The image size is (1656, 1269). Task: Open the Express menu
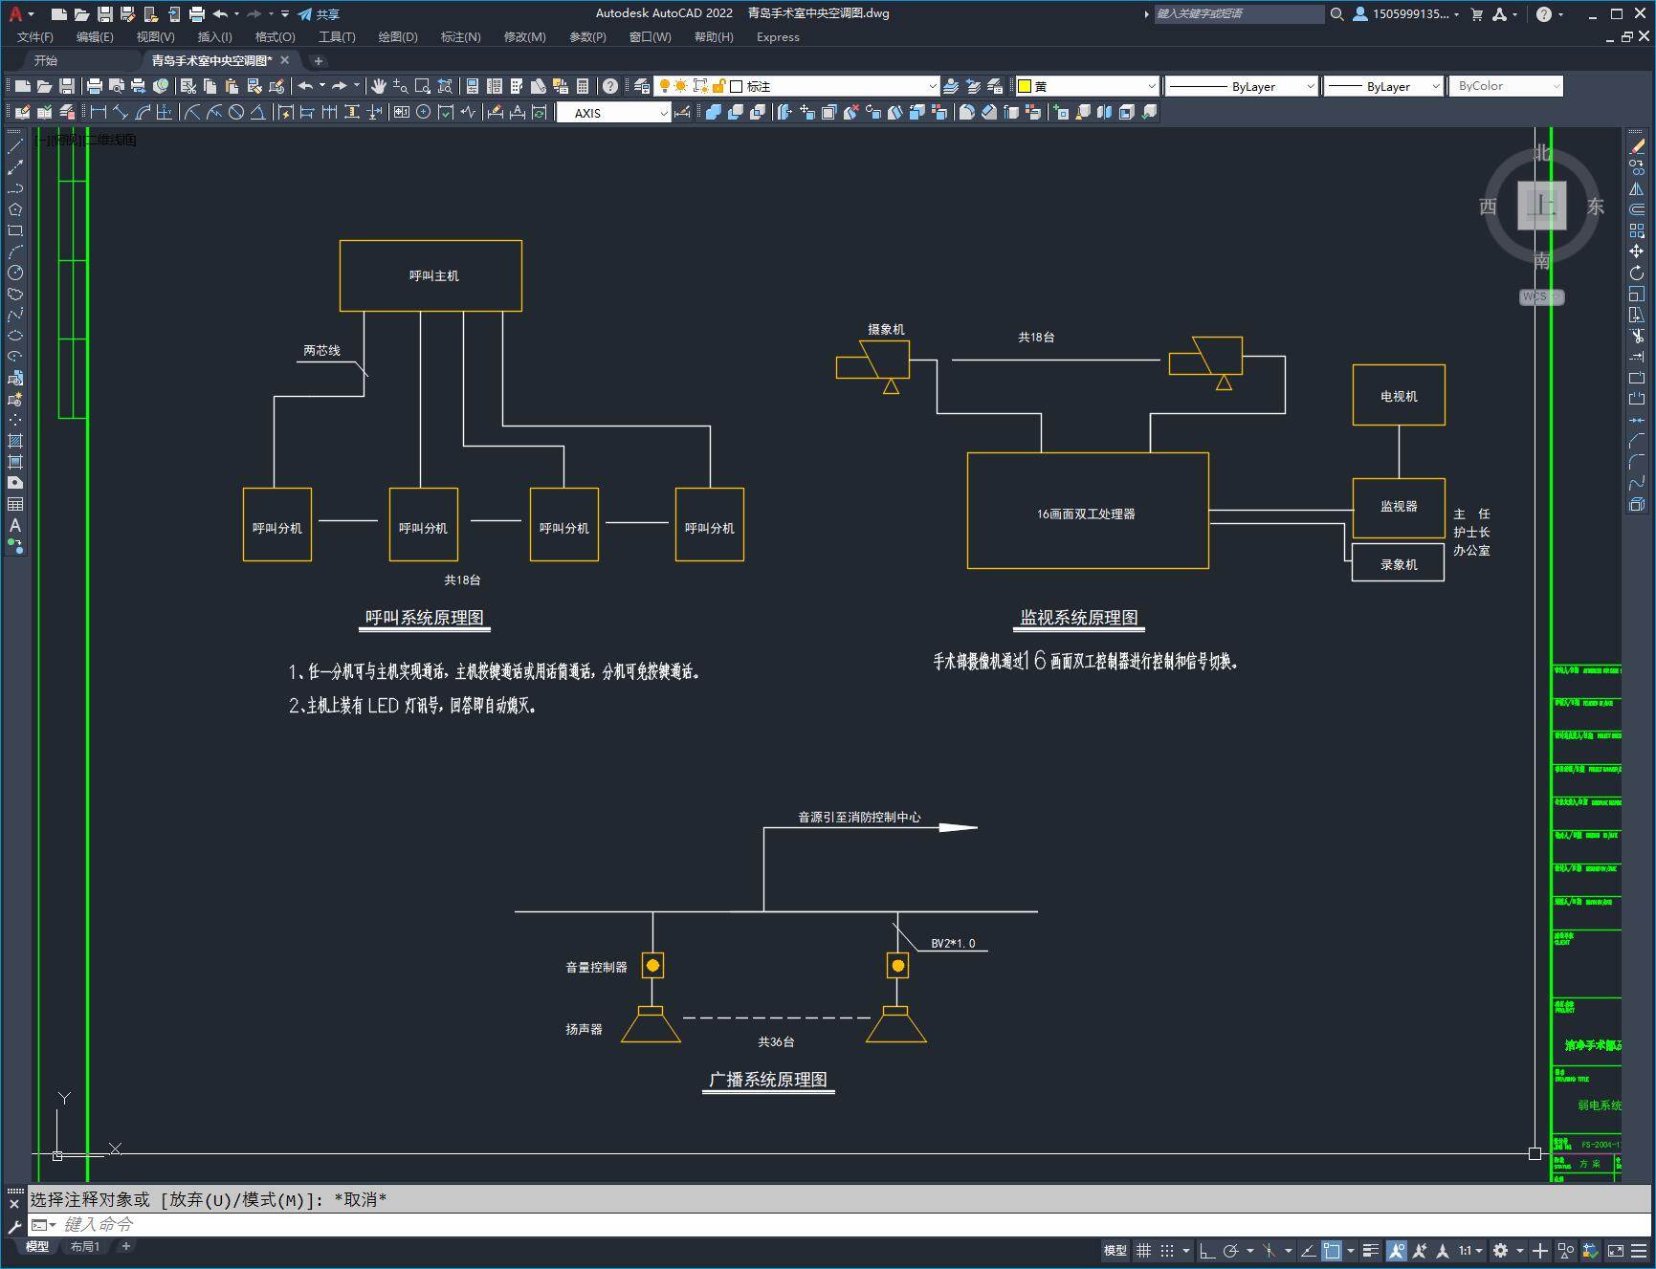(778, 36)
